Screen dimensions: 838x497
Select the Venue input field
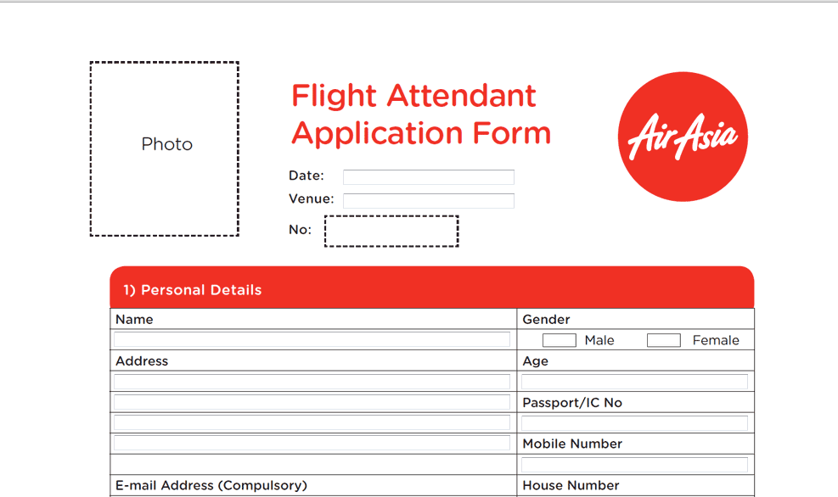pos(428,200)
